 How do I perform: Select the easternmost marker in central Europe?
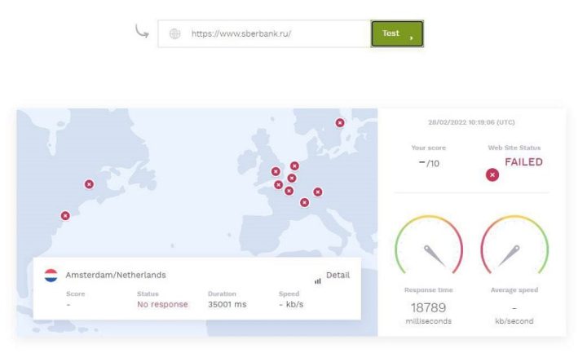click(318, 192)
